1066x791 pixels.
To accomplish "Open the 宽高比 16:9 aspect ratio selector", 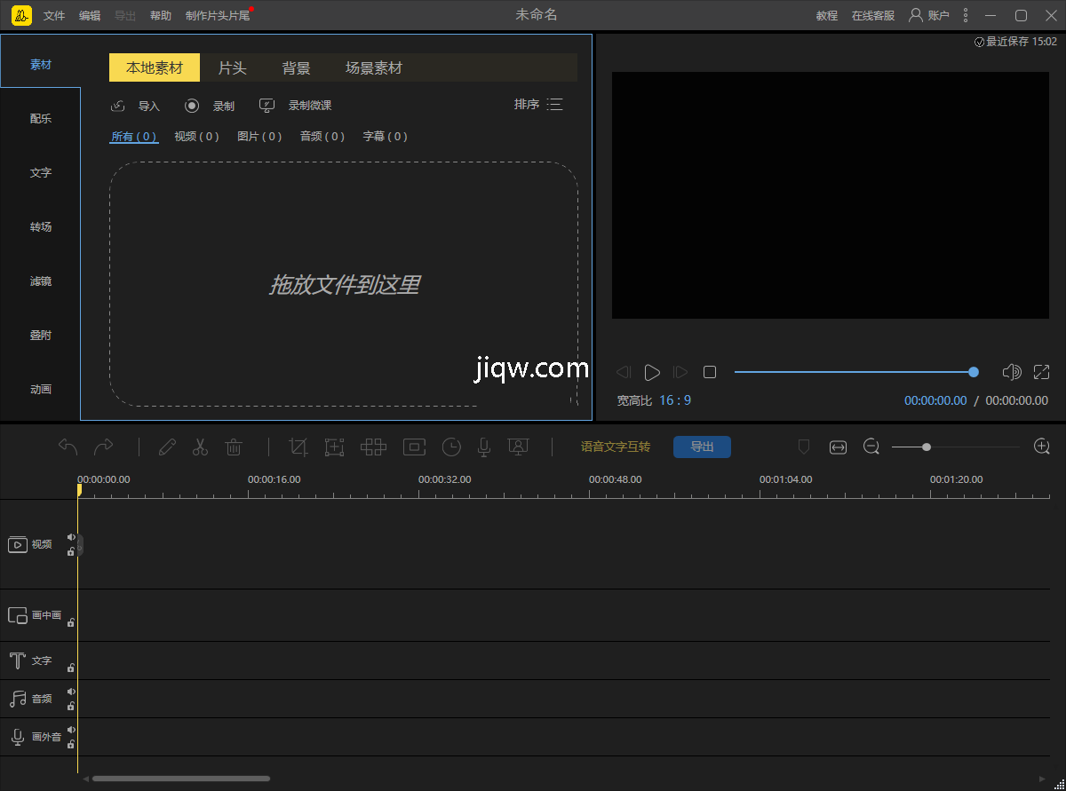I will (x=674, y=400).
